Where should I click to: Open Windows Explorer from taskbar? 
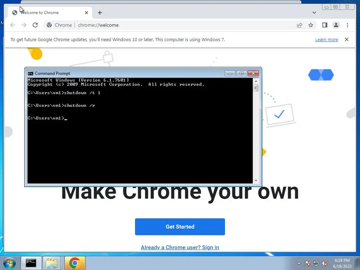coord(52,263)
